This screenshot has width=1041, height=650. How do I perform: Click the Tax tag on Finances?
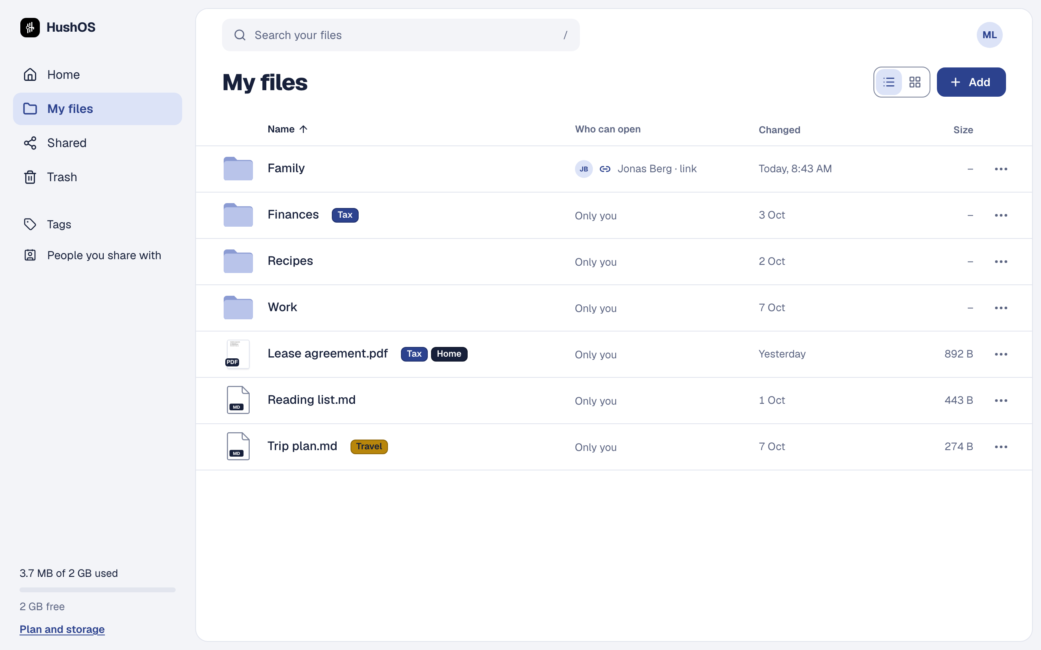click(x=344, y=215)
